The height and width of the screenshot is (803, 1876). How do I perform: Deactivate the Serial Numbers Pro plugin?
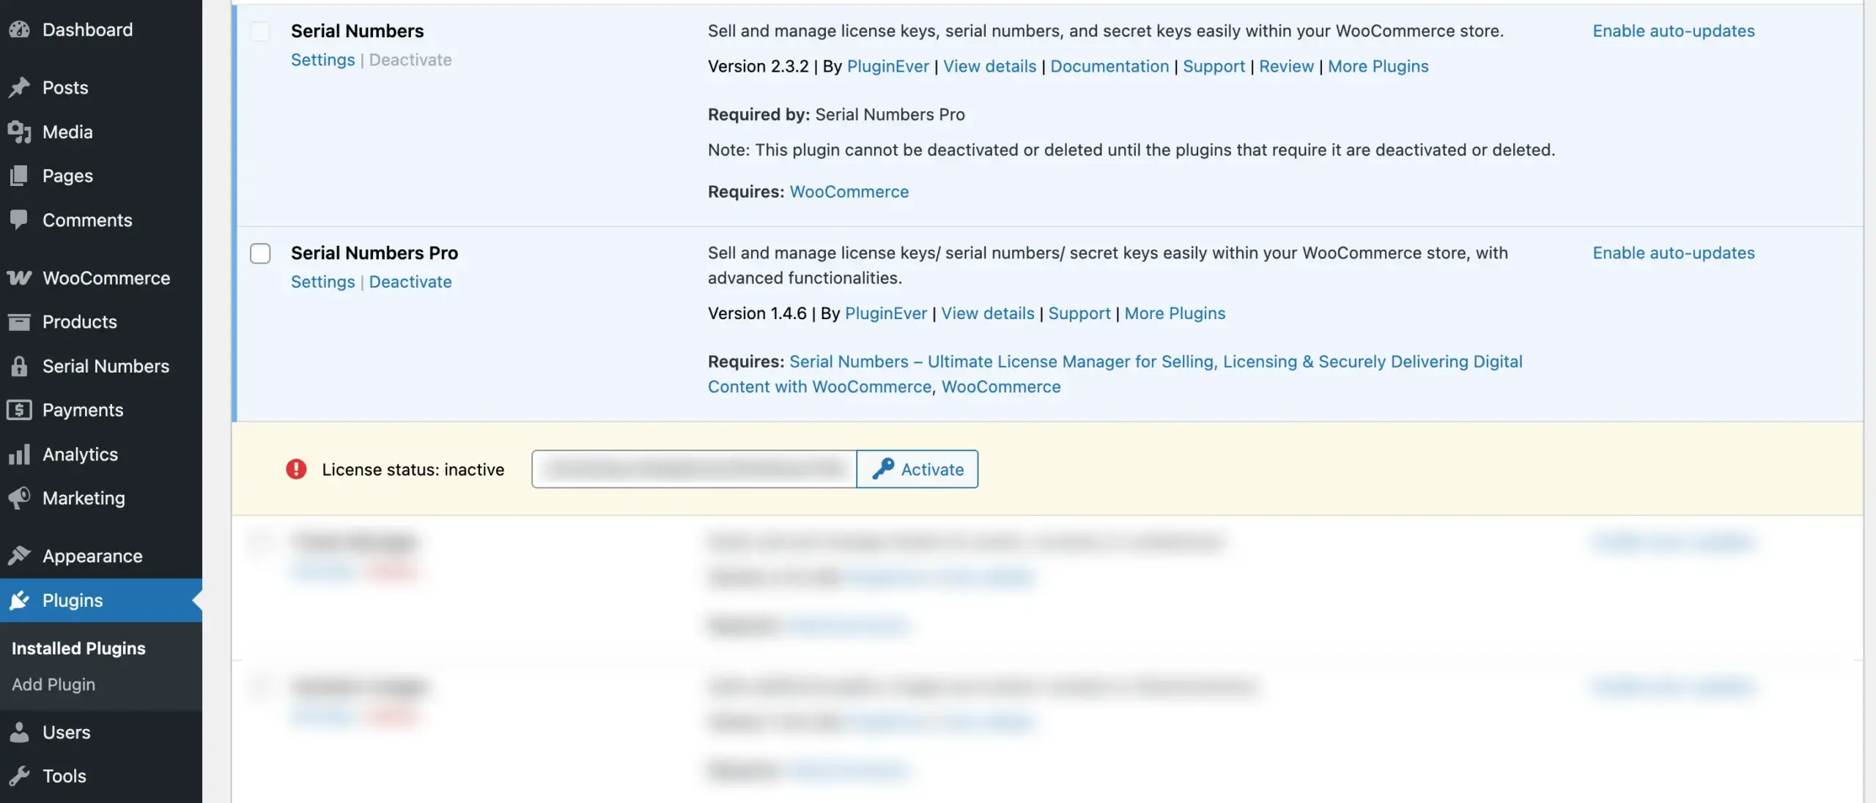pyautogui.click(x=410, y=282)
